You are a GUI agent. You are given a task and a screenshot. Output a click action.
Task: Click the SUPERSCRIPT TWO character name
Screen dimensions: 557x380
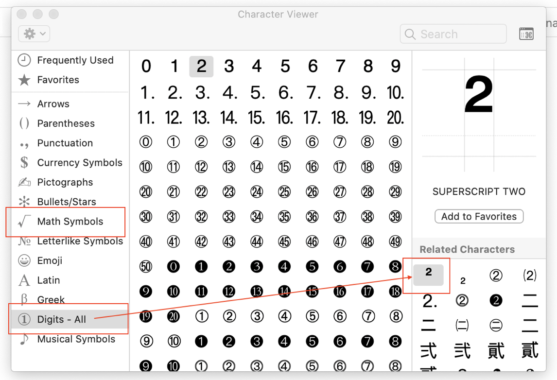pyautogui.click(x=479, y=191)
